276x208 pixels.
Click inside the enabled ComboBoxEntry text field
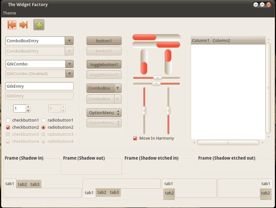point(35,41)
